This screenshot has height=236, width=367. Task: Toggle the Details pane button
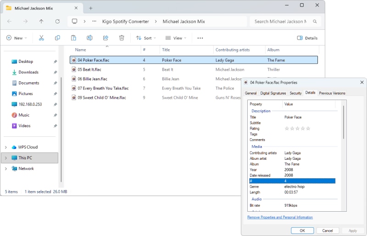307,38
